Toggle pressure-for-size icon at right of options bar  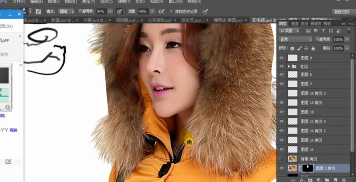point(205,11)
